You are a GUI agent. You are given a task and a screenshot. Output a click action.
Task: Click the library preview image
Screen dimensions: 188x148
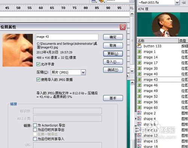point(162,24)
